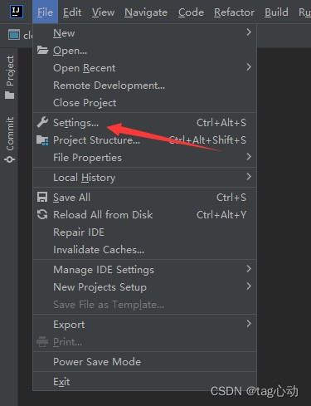Select Invalidate Caches... menu entry
Screen dimensions: 311x406
[145, 250]
